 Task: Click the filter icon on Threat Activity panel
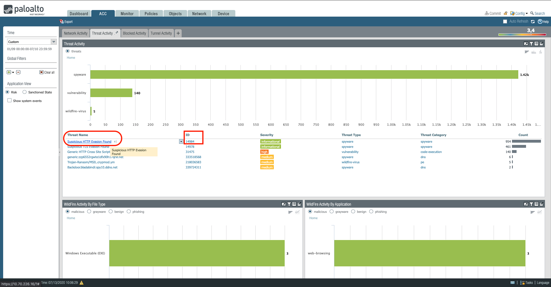[531, 44]
